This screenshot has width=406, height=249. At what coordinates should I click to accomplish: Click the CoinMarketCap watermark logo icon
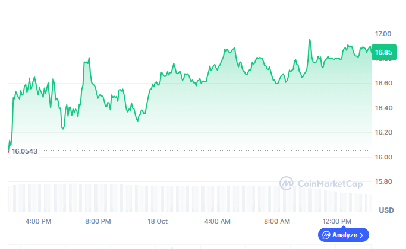287,183
